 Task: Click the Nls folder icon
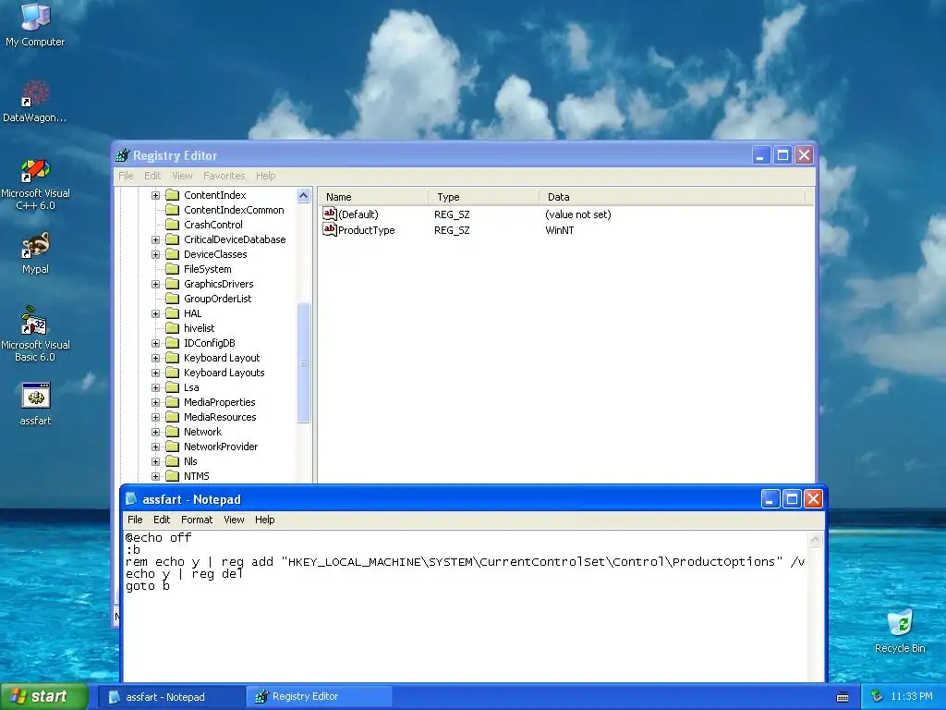pyautogui.click(x=173, y=461)
